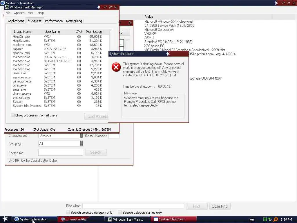Click the green CPU usage tray icon

click(x=265, y=220)
